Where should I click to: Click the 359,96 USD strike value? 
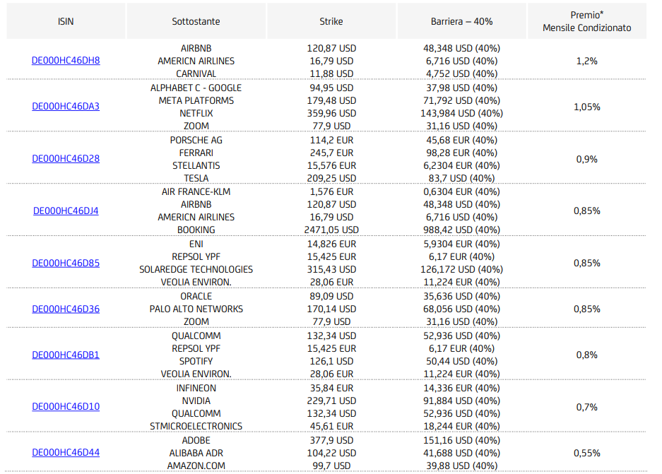pyautogui.click(x=331, y=113)
